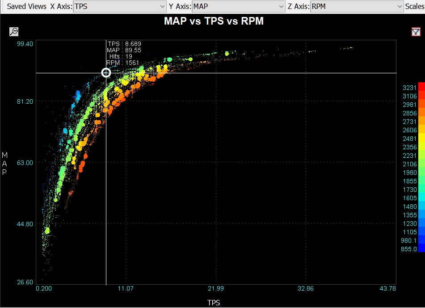
Task: Click the 21.99 tick label on X axis
Action: click(x=216, y=288)
